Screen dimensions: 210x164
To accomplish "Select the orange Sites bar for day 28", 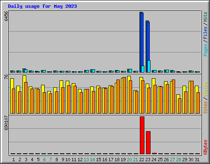I will 180,106.
